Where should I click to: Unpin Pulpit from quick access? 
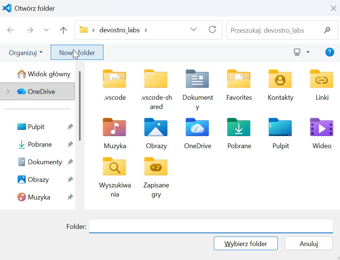[70, 127]
